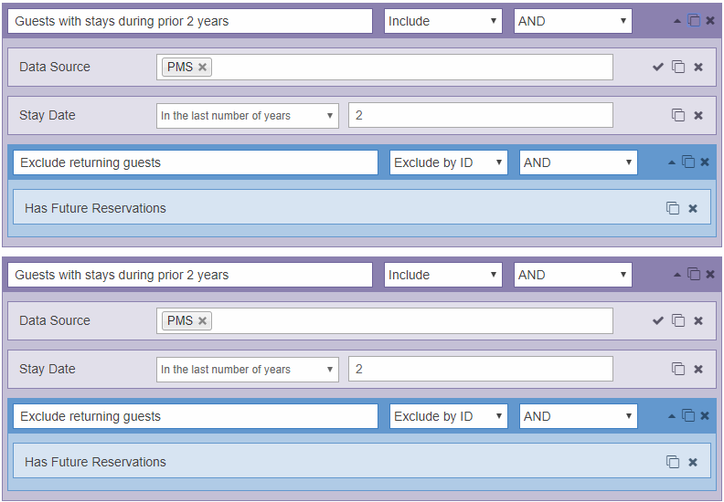Collapse the first 'Guests with stays' group
Screen dimensions: 724x502
coord(677,21)
